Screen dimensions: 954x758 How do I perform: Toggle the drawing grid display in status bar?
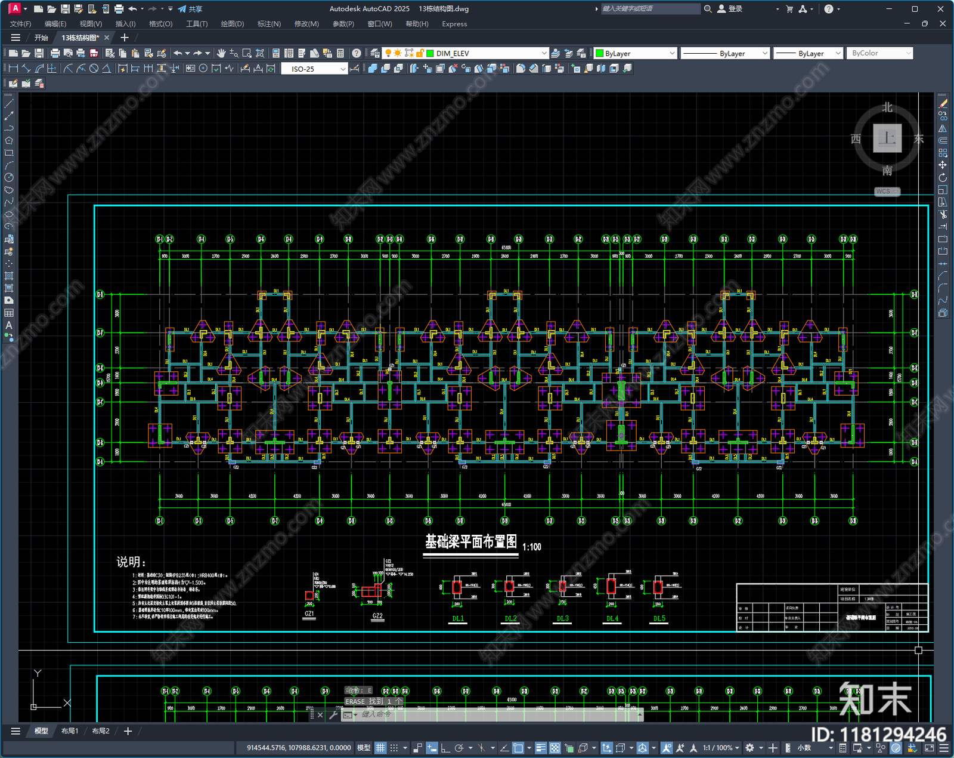pos(380,748)
